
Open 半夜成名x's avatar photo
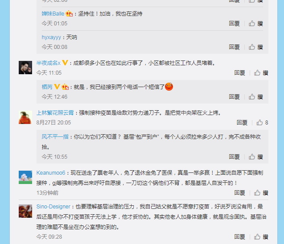(x=25, y=68)
